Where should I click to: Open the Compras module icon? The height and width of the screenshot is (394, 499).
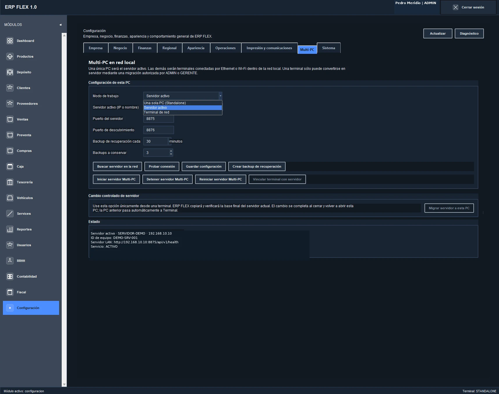pos(10,151)
